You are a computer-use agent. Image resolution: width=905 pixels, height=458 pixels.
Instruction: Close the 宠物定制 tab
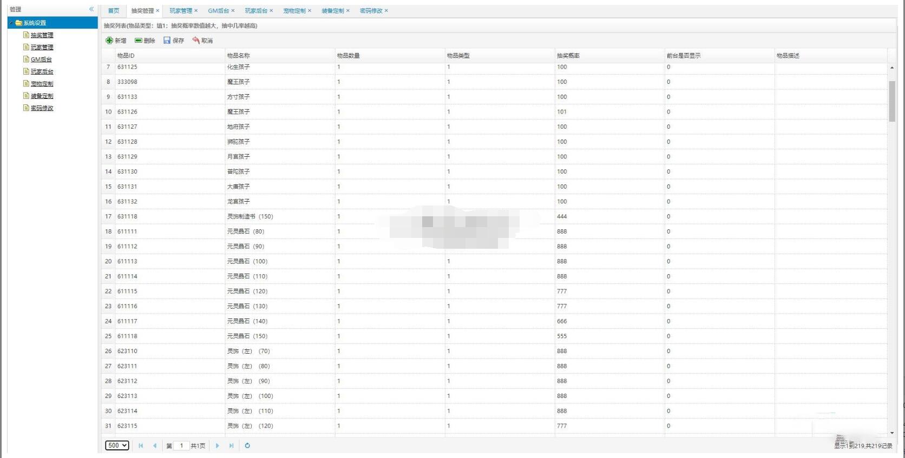point(310,11)
